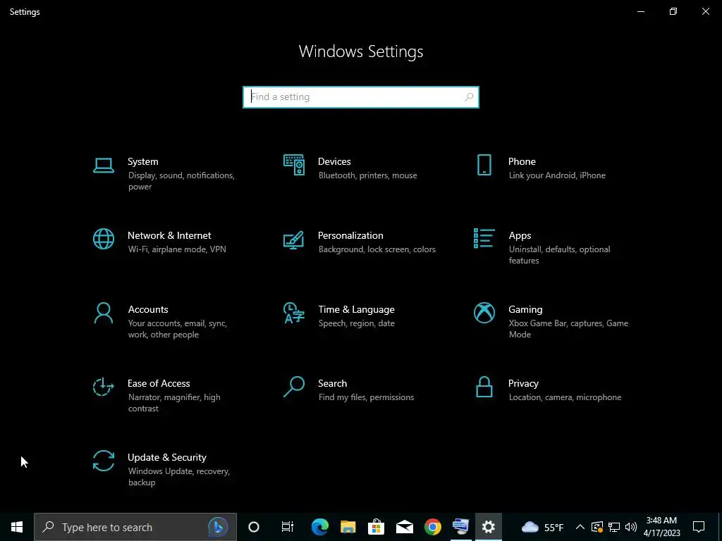Click the Settings gear taskbar icon
Viewport: 722px width, 541px height.
(489, 527)
